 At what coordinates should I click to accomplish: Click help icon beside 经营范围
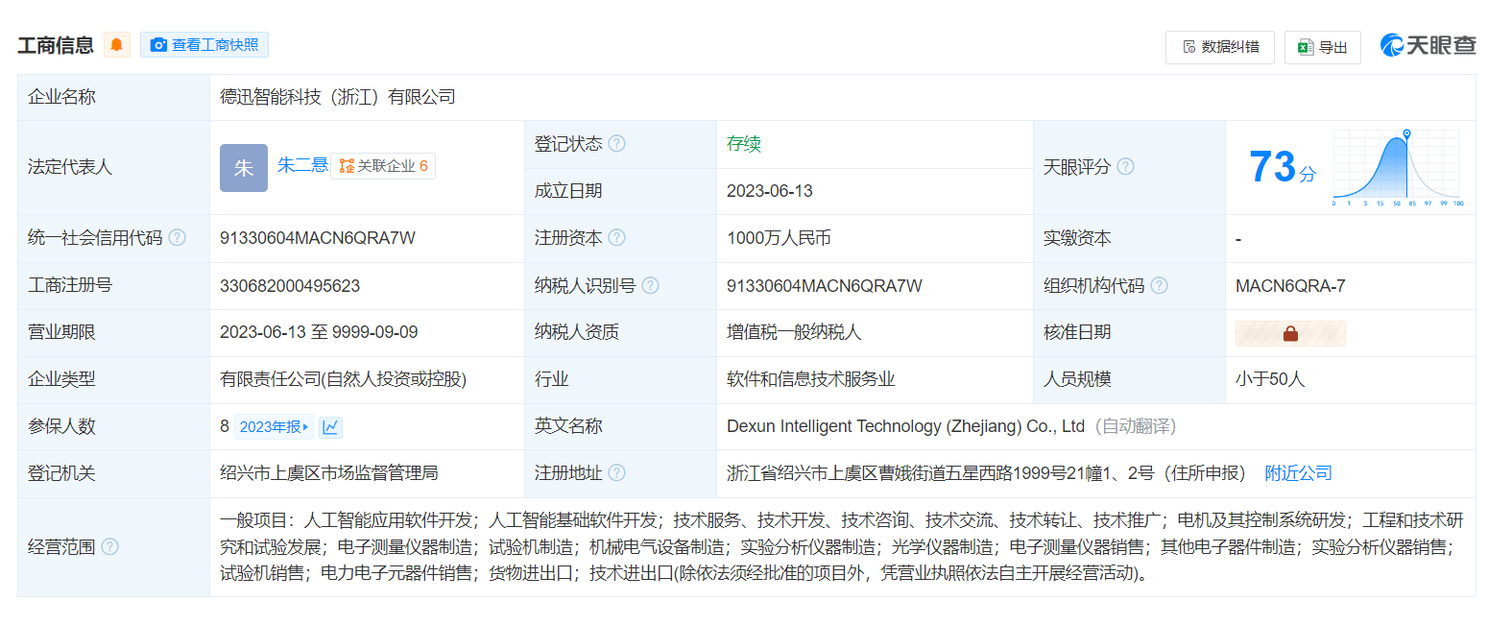click(109, 547)
